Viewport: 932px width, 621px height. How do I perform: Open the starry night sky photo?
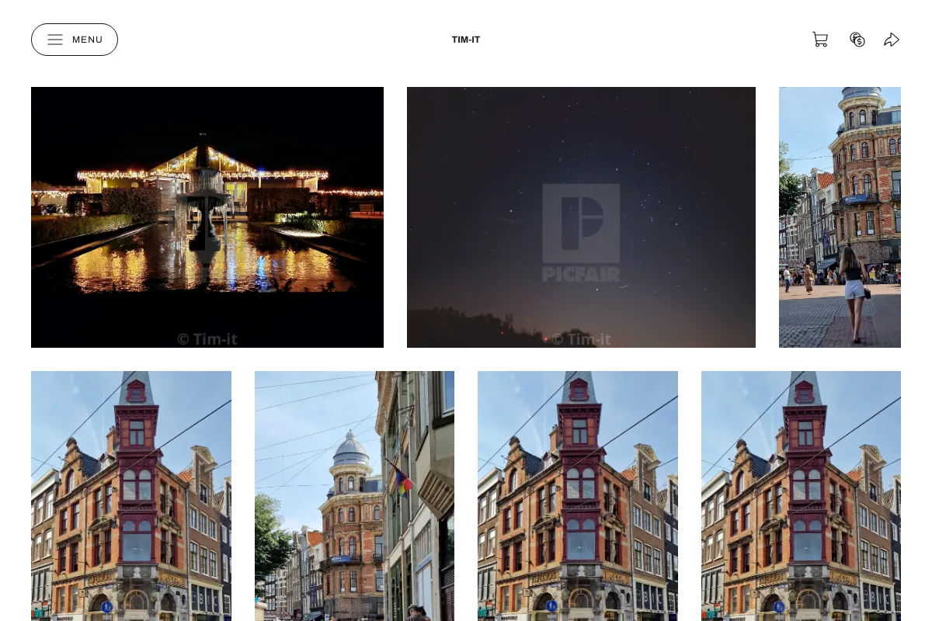pyautogui.click(x=581, y=217)
